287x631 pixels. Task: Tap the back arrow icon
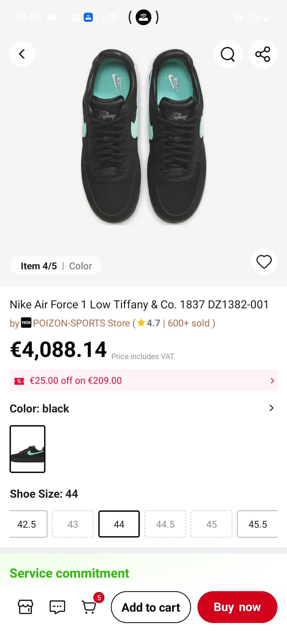click(x=22, y=54)
